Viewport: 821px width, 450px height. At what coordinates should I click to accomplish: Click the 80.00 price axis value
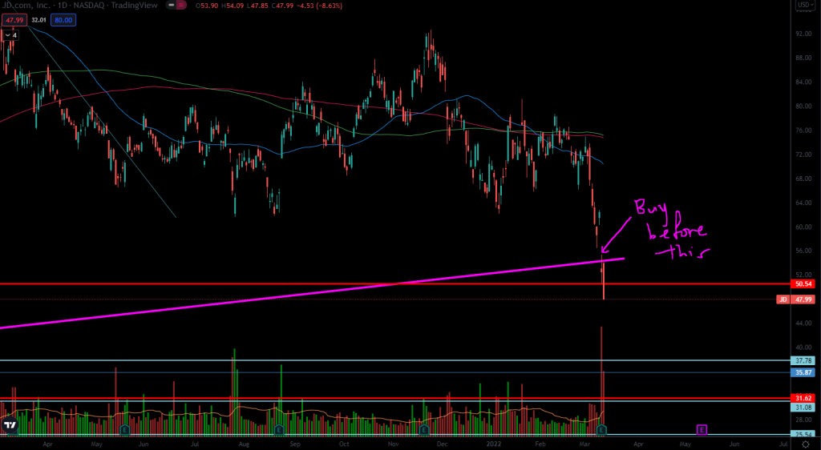click(x=803, y=106)
